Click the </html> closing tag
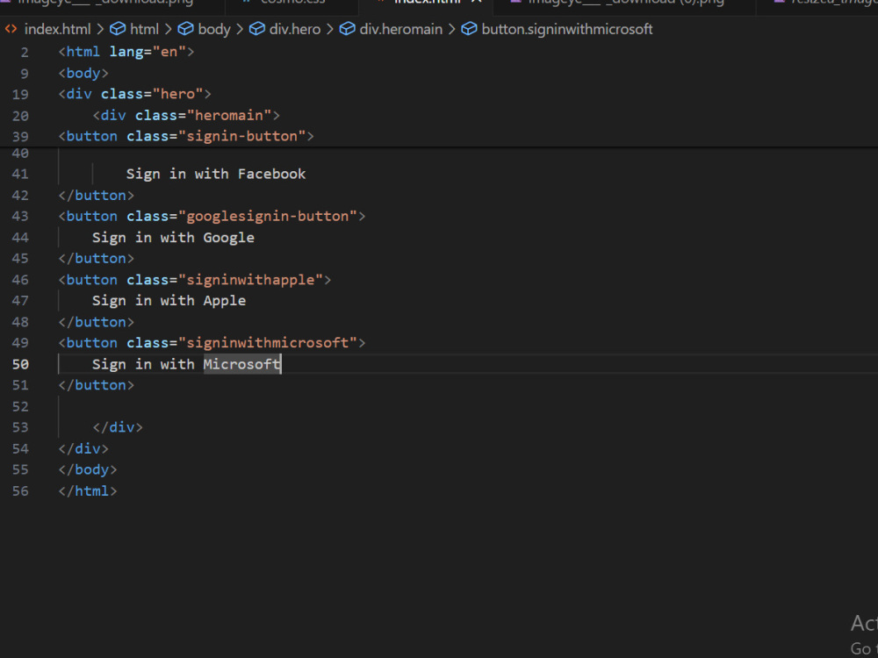Screen dimensions: 878x658 (x=88, y=491)
